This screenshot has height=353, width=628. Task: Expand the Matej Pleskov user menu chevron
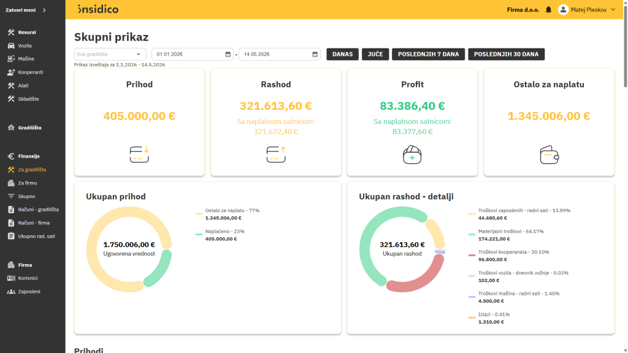[613, 10]
